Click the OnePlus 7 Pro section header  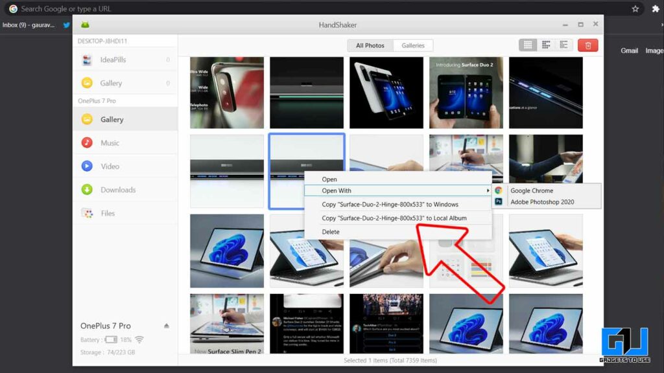[x=97, y=100]
